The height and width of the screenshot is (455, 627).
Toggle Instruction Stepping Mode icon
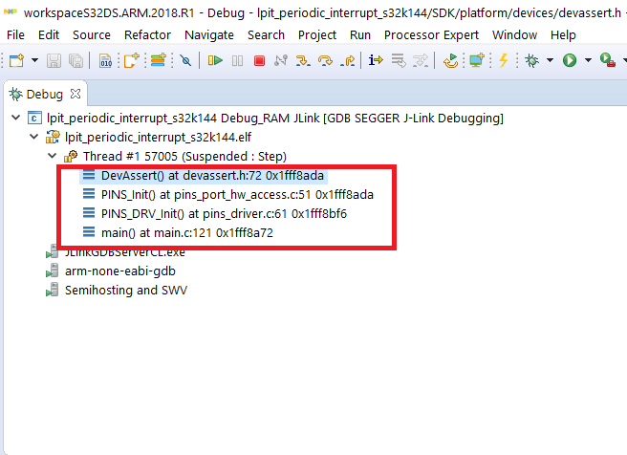pos(376,60)
